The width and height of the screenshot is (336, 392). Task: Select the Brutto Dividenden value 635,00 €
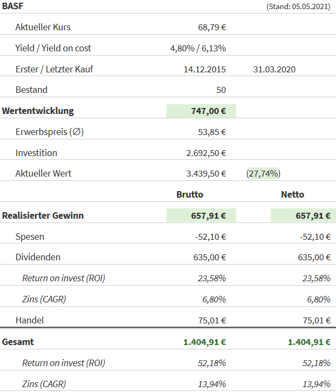210,257
